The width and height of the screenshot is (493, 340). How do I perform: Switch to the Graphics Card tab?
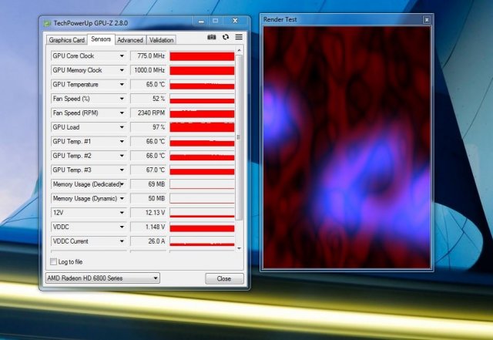coord(67,40)
